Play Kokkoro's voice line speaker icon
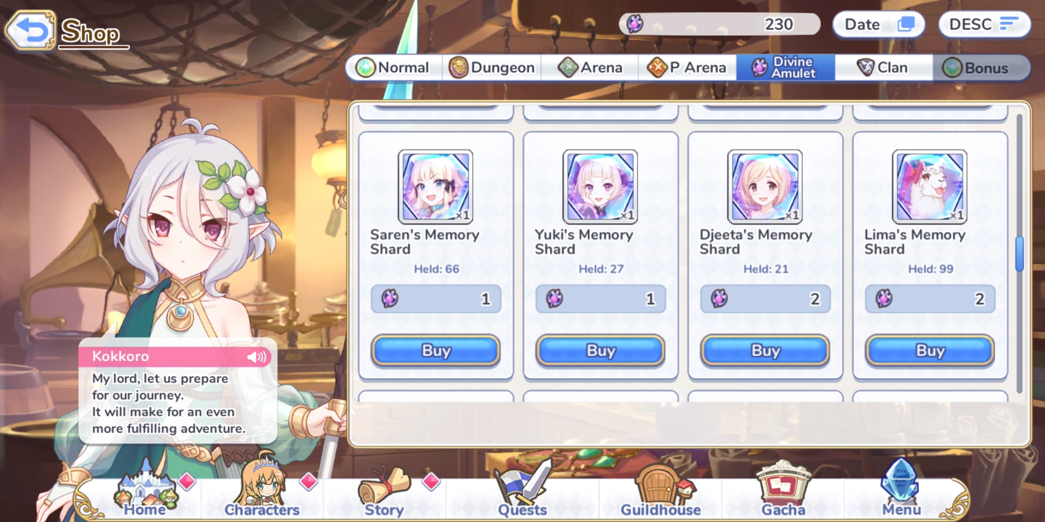 [256, 357]
